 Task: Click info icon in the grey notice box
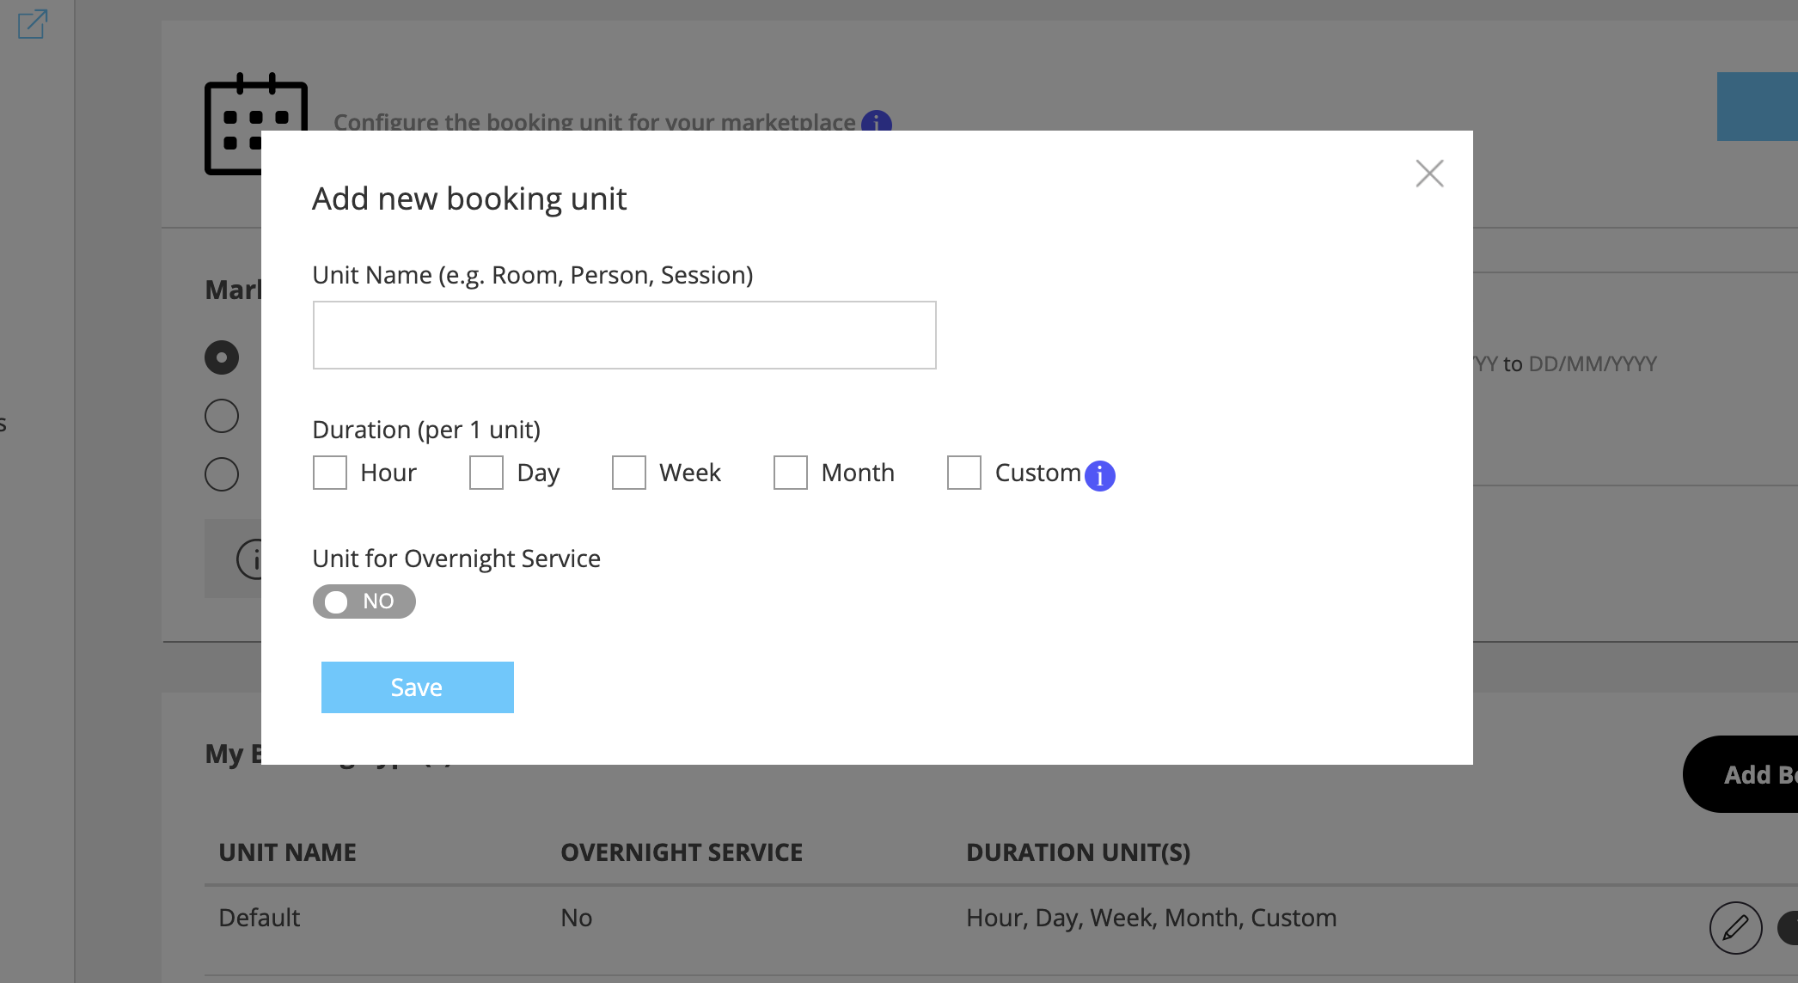tap(249, 559)
